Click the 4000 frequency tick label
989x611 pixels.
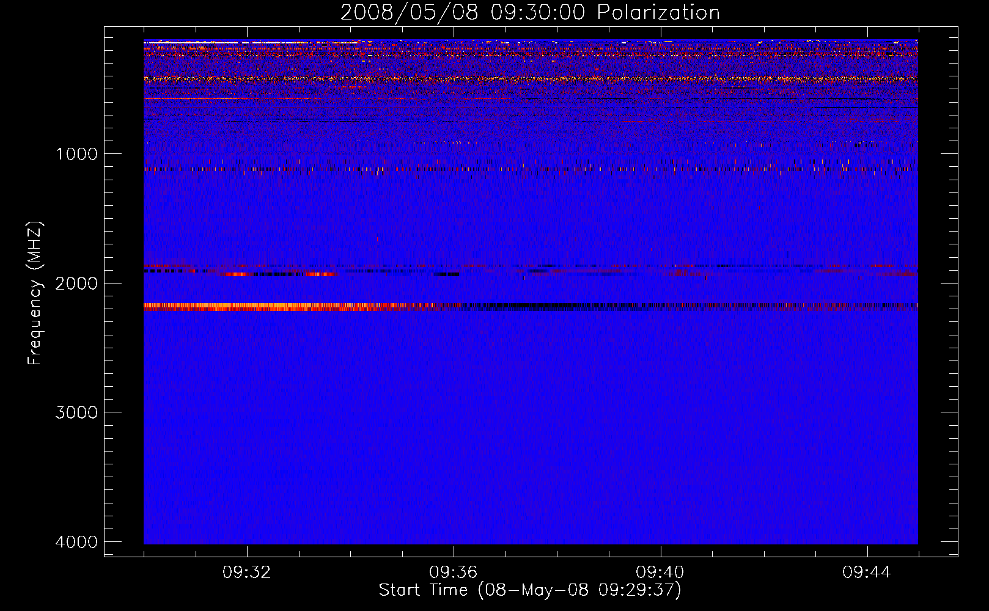pyautogui.click(x=76, y=542)
